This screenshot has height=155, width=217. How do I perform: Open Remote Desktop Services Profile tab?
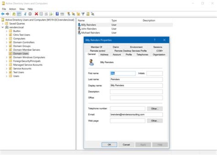point(131,51)
